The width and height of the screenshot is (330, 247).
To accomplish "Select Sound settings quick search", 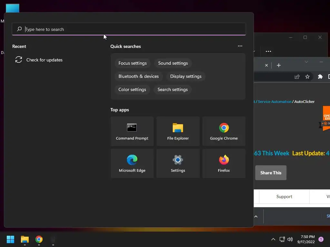I will coord(173,63).
